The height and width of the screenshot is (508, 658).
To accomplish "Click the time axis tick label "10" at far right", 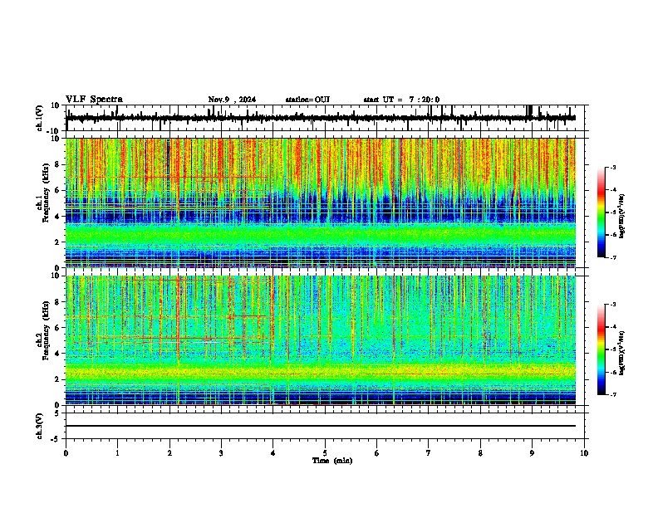I will (584, 453).
